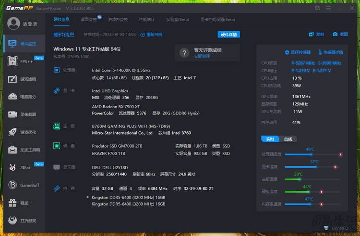Click the 截图 screenshot camera icon
Viewport: 360px width, 236px height.
(335, 34)
